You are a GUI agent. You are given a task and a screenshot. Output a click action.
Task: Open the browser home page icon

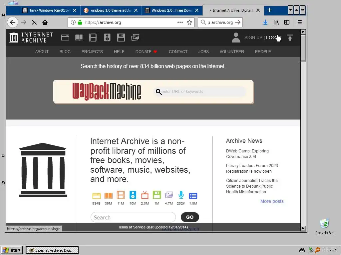(45, 22)
